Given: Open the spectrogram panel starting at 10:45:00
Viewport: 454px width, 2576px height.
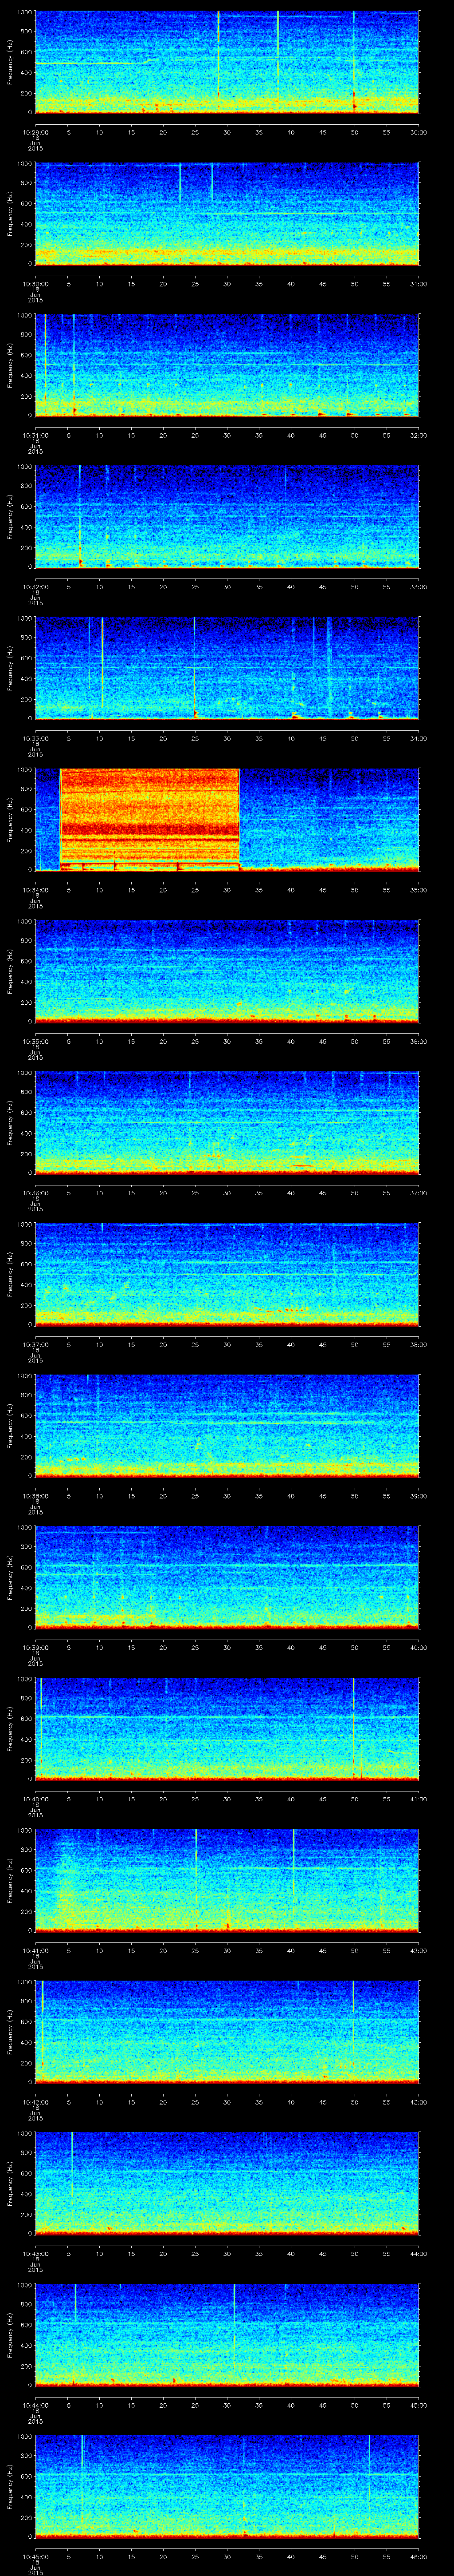Looking at the screenshot, I should 227,2486.
